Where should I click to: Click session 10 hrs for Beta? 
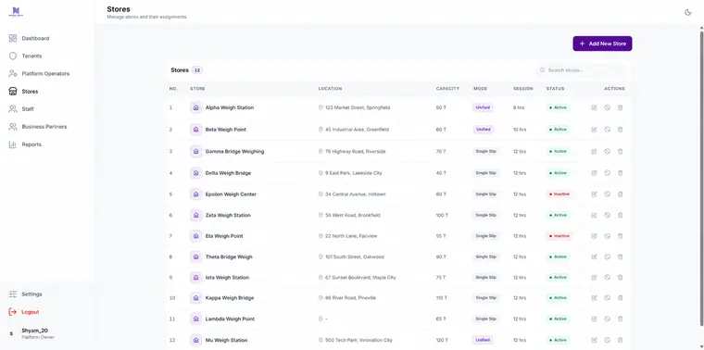tap(520, 130)
